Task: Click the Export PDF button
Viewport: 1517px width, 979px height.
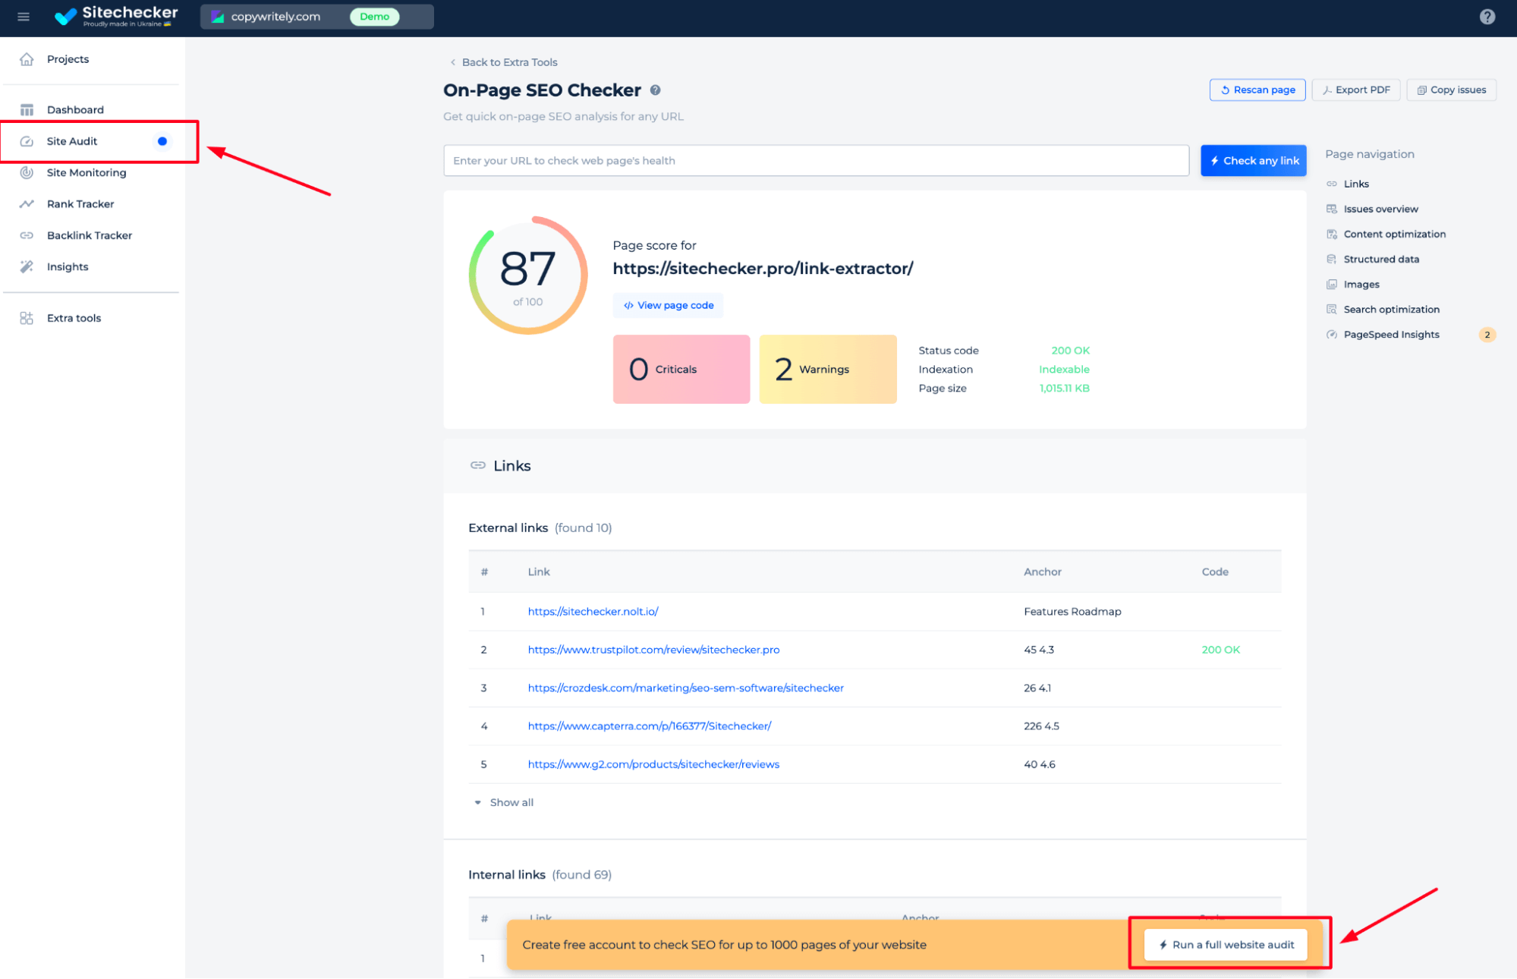Action: (x=1355, y=90)
